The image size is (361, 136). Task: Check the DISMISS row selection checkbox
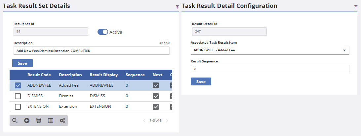tap(18, 96)
